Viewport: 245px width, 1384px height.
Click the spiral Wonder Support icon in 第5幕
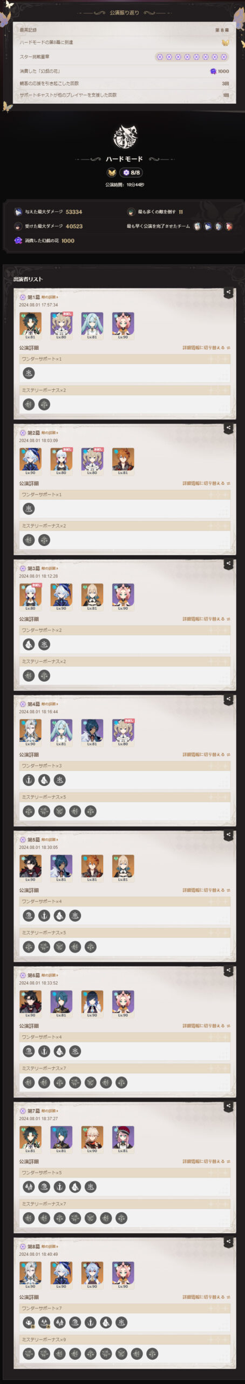(29, 915)
